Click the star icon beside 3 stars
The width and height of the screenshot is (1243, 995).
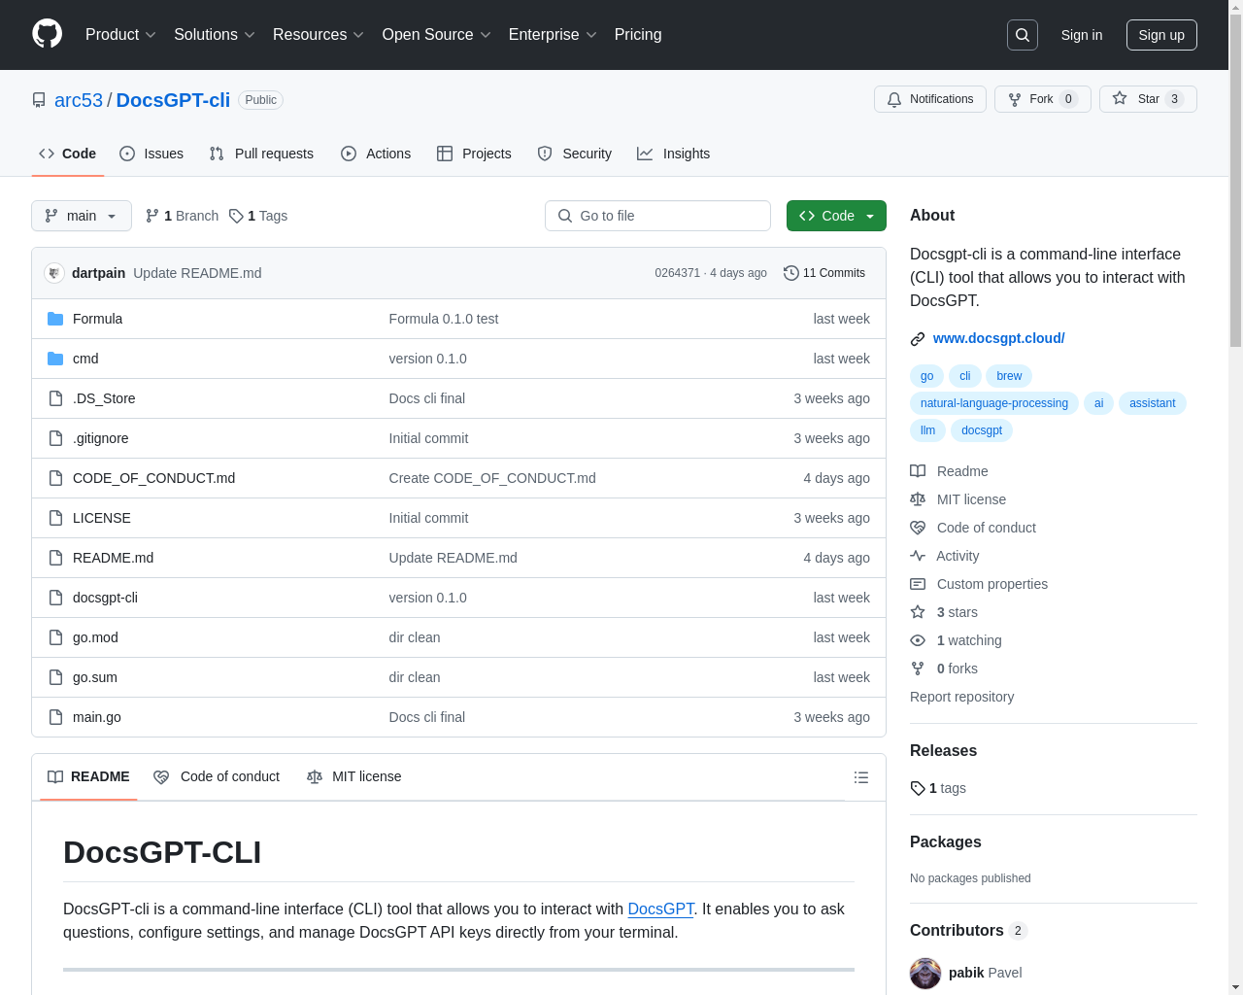[x=918, y=612]
